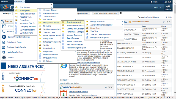Click the Sign out link

click(167, 2)
